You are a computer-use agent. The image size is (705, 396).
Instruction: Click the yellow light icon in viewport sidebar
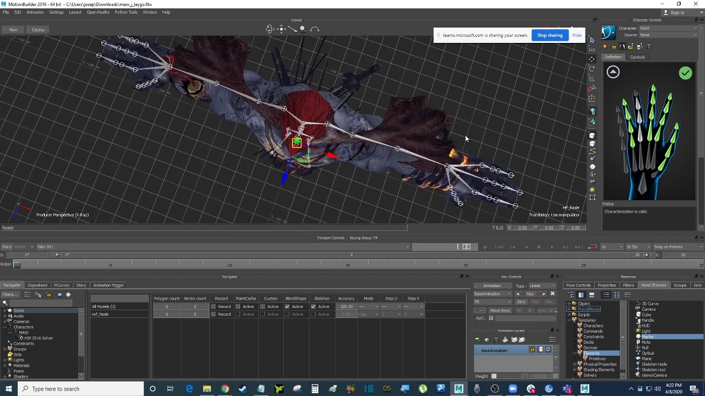coord(593,190)
